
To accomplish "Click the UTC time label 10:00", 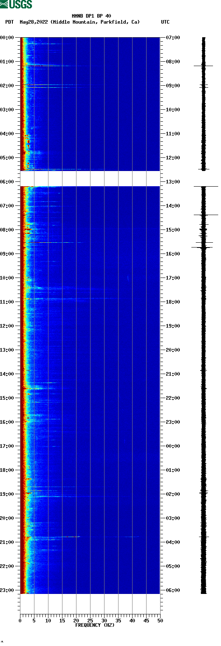I will pos(173,110).
